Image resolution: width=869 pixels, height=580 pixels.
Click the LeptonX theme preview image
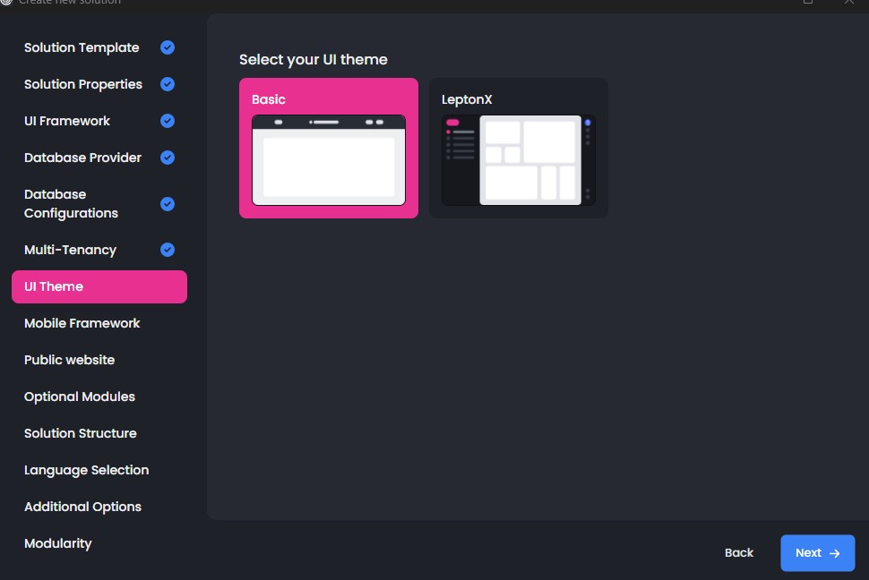coord(518,160)
